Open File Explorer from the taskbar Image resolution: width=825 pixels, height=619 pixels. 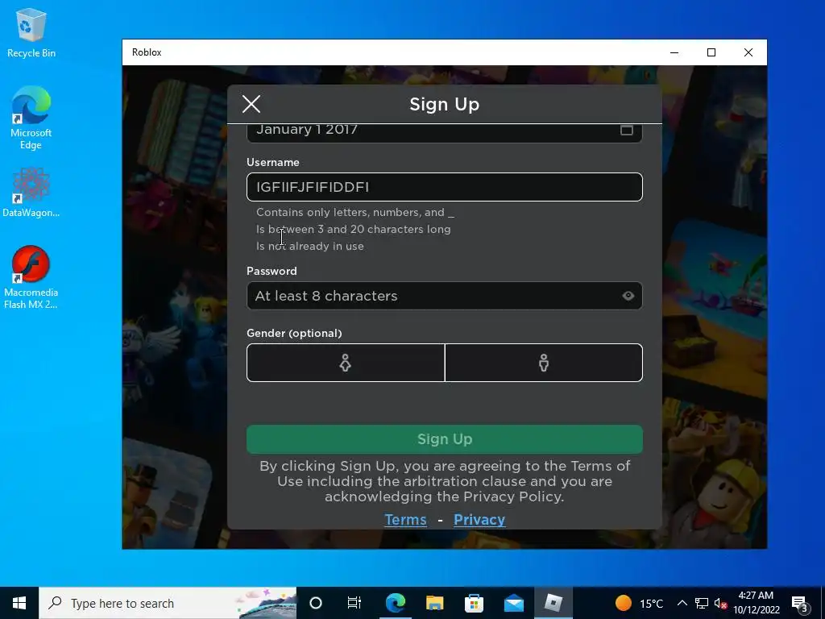(x=434, y=603)
